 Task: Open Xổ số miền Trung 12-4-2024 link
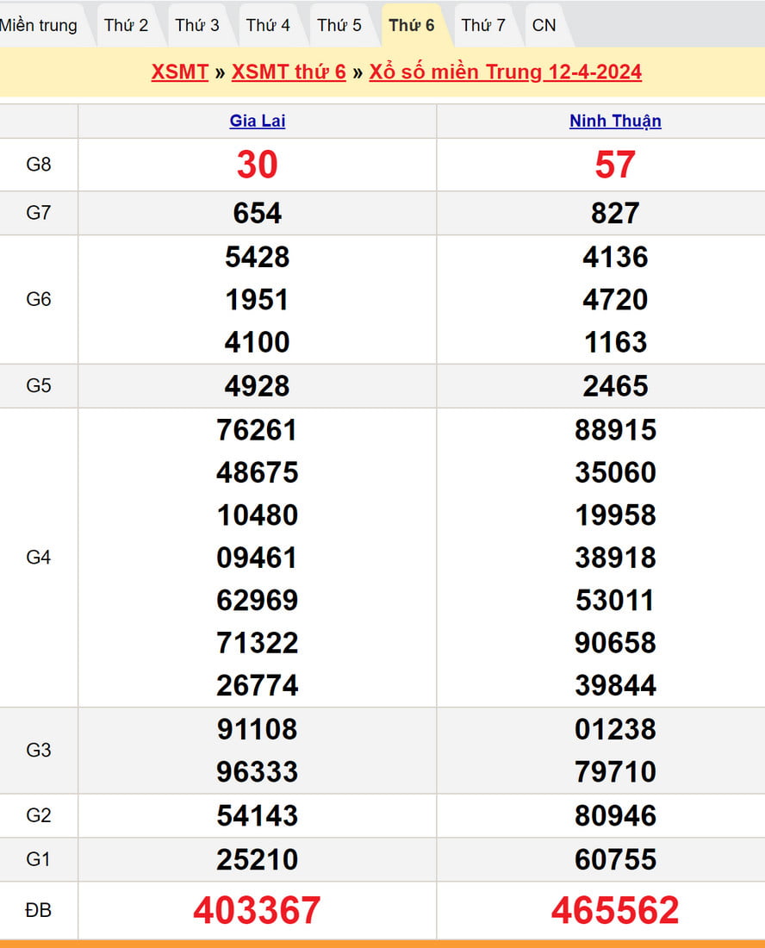[505, 72]
